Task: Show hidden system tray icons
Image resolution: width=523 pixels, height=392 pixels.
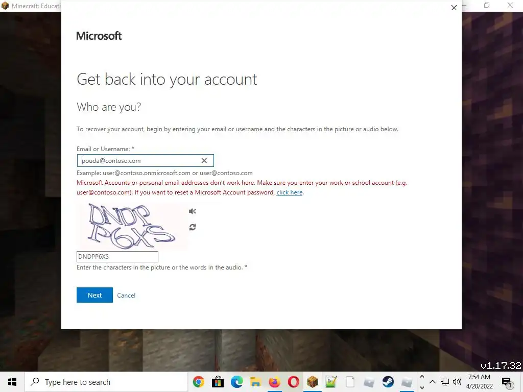Action: (x=433, y=382)
